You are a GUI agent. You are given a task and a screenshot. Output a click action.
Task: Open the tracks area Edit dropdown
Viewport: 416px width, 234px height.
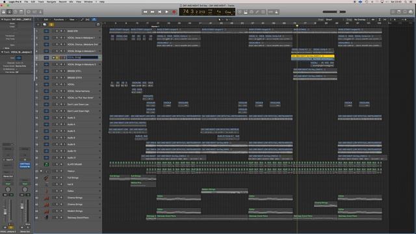point(47,19)
